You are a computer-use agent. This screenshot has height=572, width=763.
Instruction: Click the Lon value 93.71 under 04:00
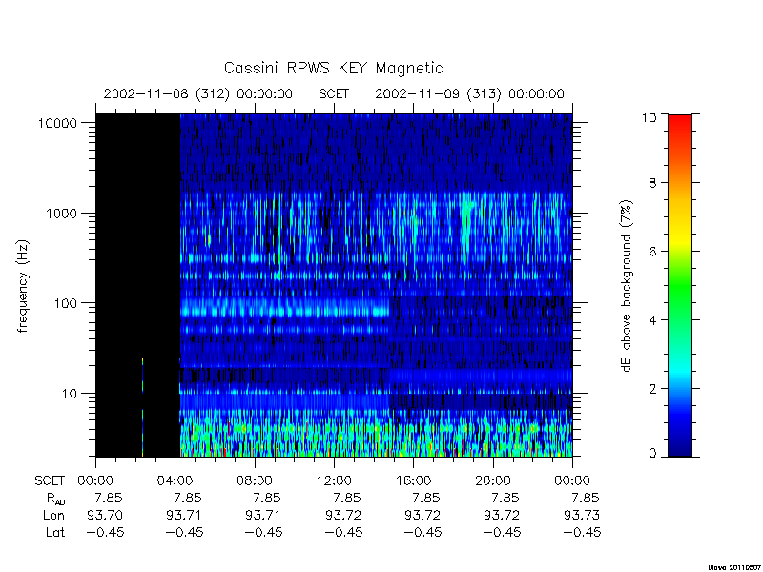[184, 515]
